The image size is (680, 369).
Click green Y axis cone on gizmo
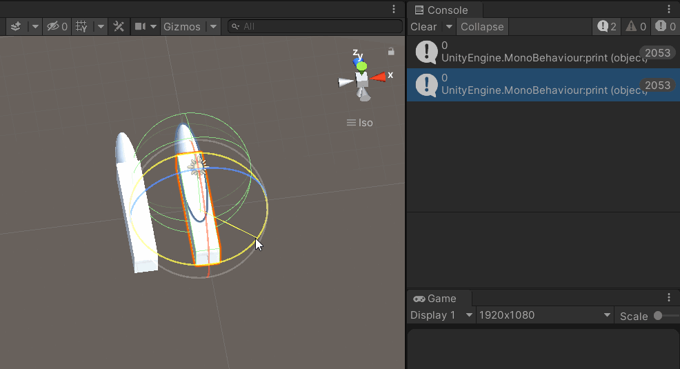point(361,66)
